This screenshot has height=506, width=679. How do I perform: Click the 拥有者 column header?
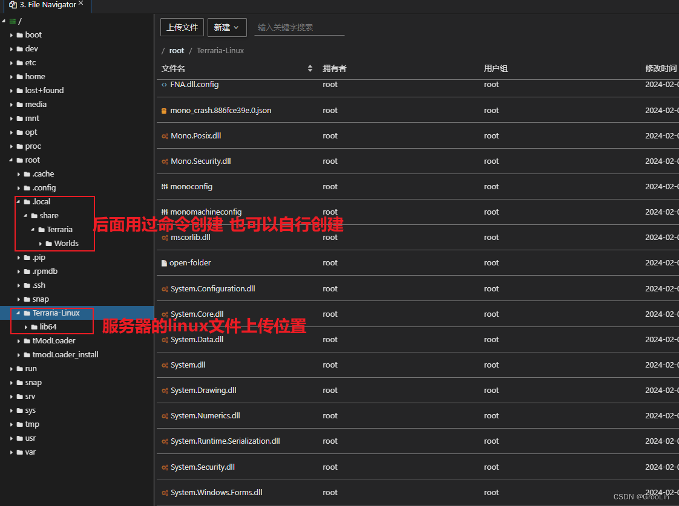click(x=334, y=69)
